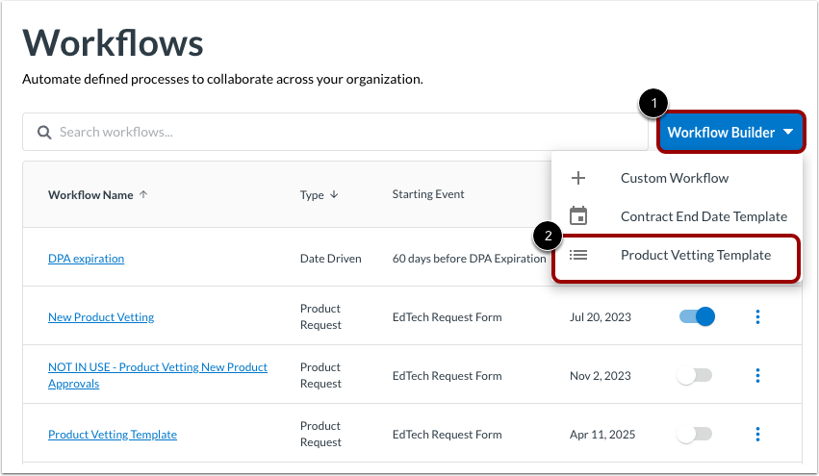The height and width of the screenshot is (476, 819).
Task: Click the magnifier search icon
Action: coord(44,133)
